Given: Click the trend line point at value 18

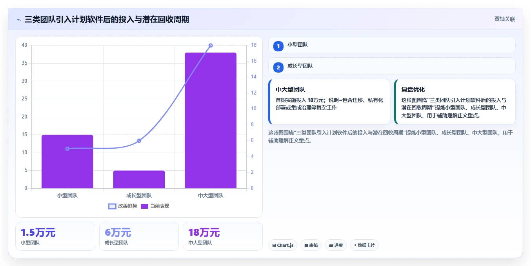Looking at the screenshot, I should pyautogui.click(x=211, y=46).
